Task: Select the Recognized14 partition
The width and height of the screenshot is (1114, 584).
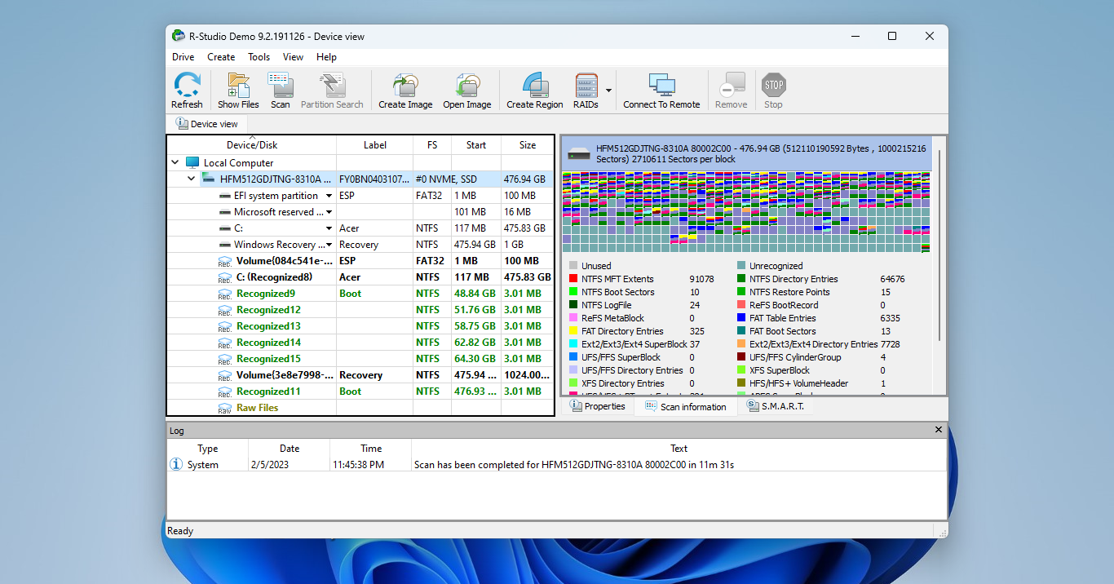Action: (x=360, y=343)
